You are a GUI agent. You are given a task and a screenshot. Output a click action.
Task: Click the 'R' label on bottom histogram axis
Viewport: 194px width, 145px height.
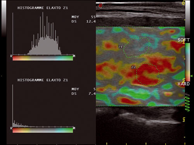pos(11,128)
